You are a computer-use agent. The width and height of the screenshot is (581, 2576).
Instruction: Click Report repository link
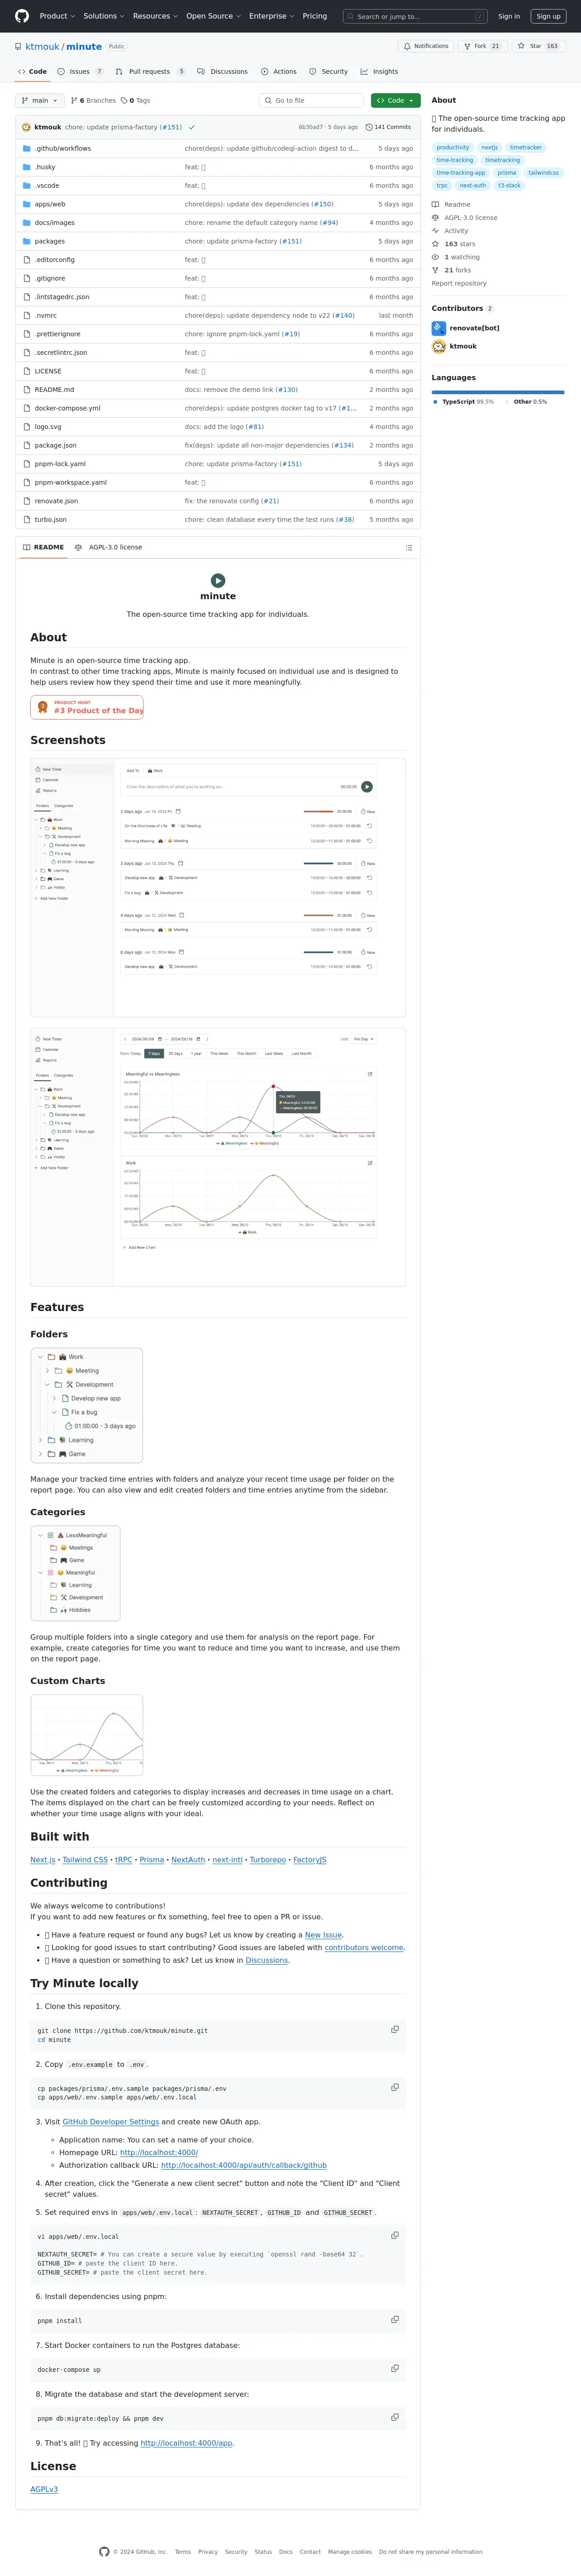459,283
